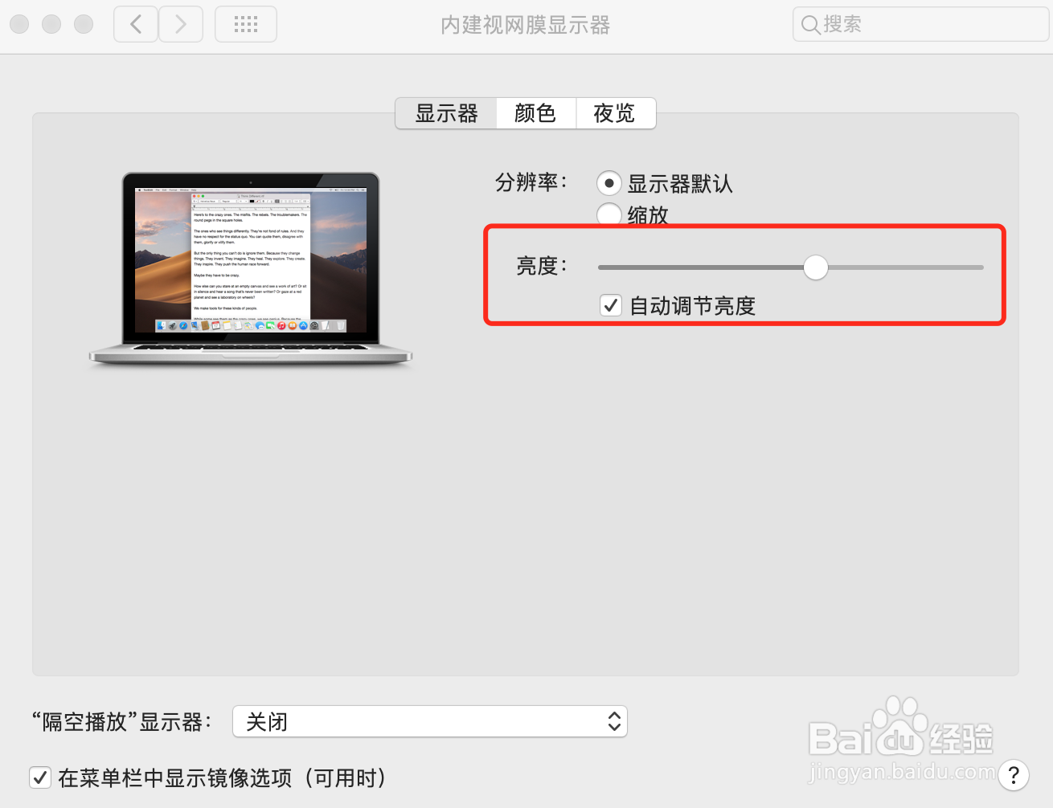Screen dimensions: 1053x808
Task: Choose the 缩放 resolution radio button
Action: (x=609, y=214)
